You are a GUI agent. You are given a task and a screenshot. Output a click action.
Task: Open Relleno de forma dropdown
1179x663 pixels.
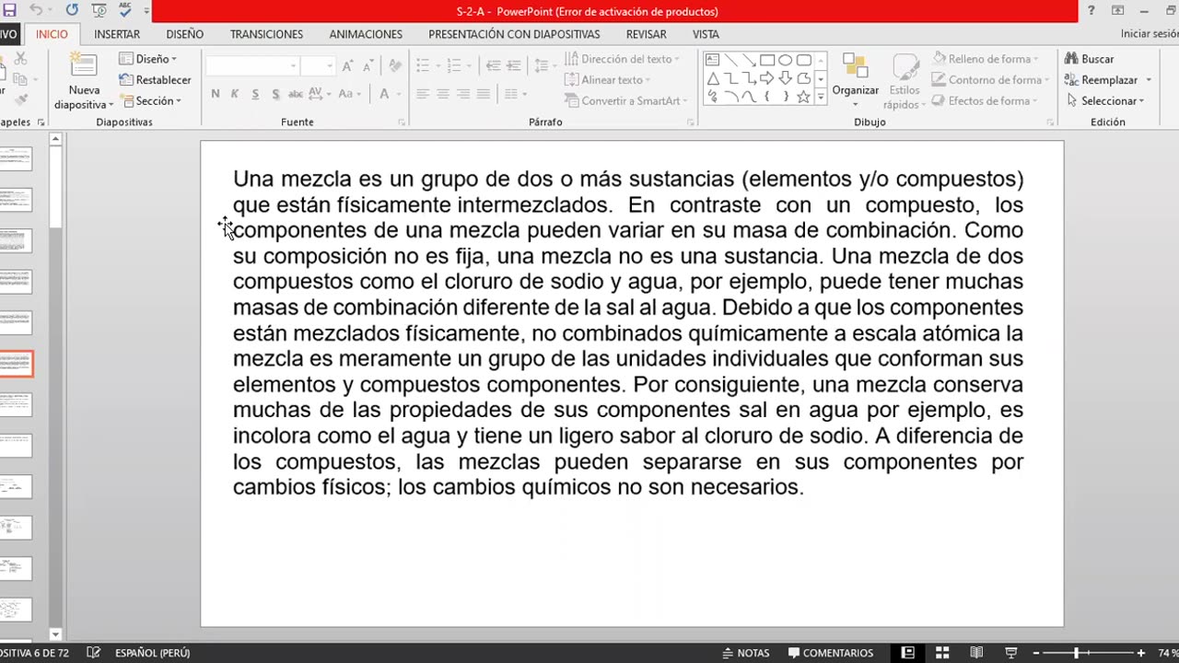[x=986, y=59]
